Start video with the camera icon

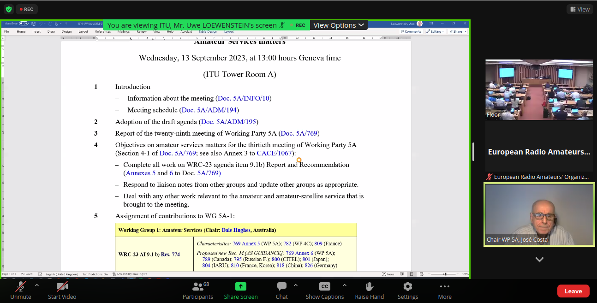[x=62, y=291]
